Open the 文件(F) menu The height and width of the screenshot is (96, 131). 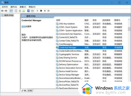pyautogui.click(x=5, y=7)
